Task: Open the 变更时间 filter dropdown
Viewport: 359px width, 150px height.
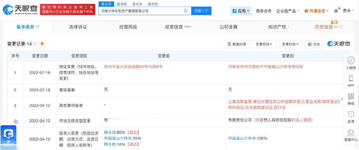Action: point(290,44)
